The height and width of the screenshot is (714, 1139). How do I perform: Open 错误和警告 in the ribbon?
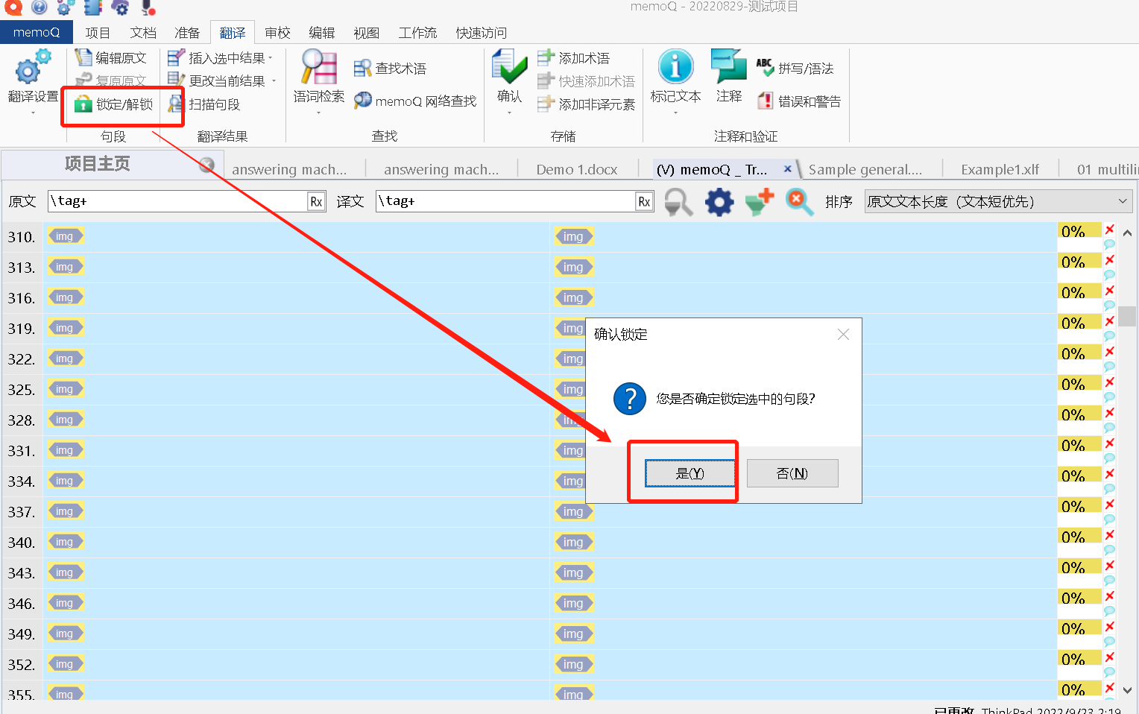click(798, 101)
